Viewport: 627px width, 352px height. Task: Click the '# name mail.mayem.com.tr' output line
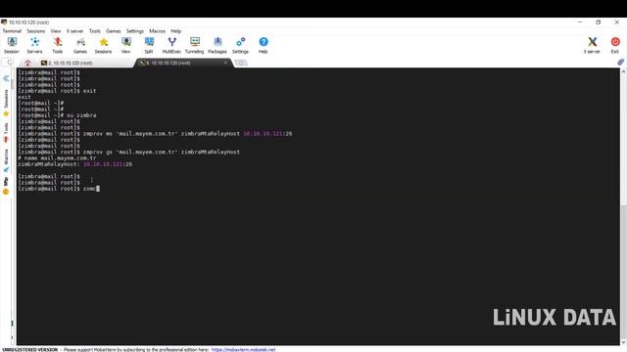57,158
